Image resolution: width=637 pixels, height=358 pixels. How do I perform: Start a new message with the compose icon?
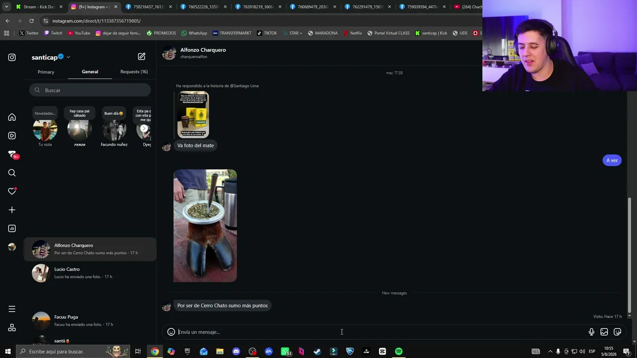[142, 57]
